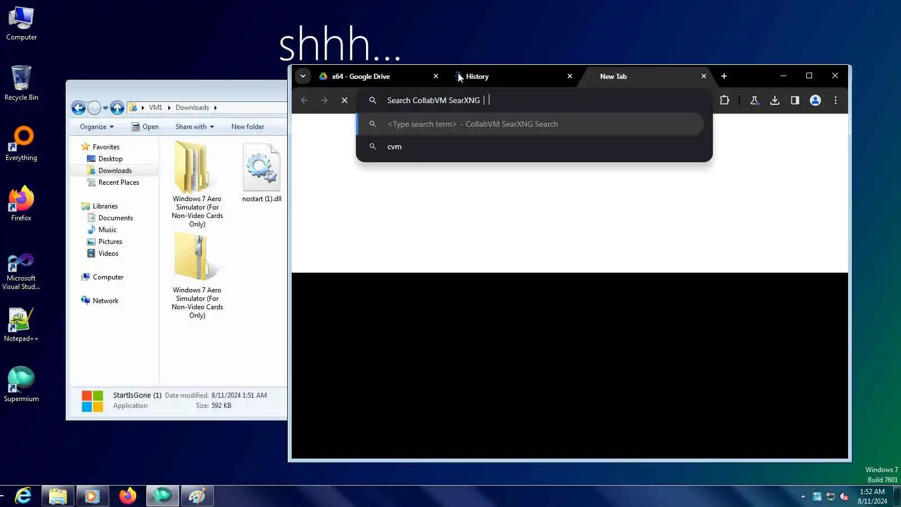Open Pictures library in Explorer sidebar
The width and height of the screenshot is (901, 507).
coord(110,242)
